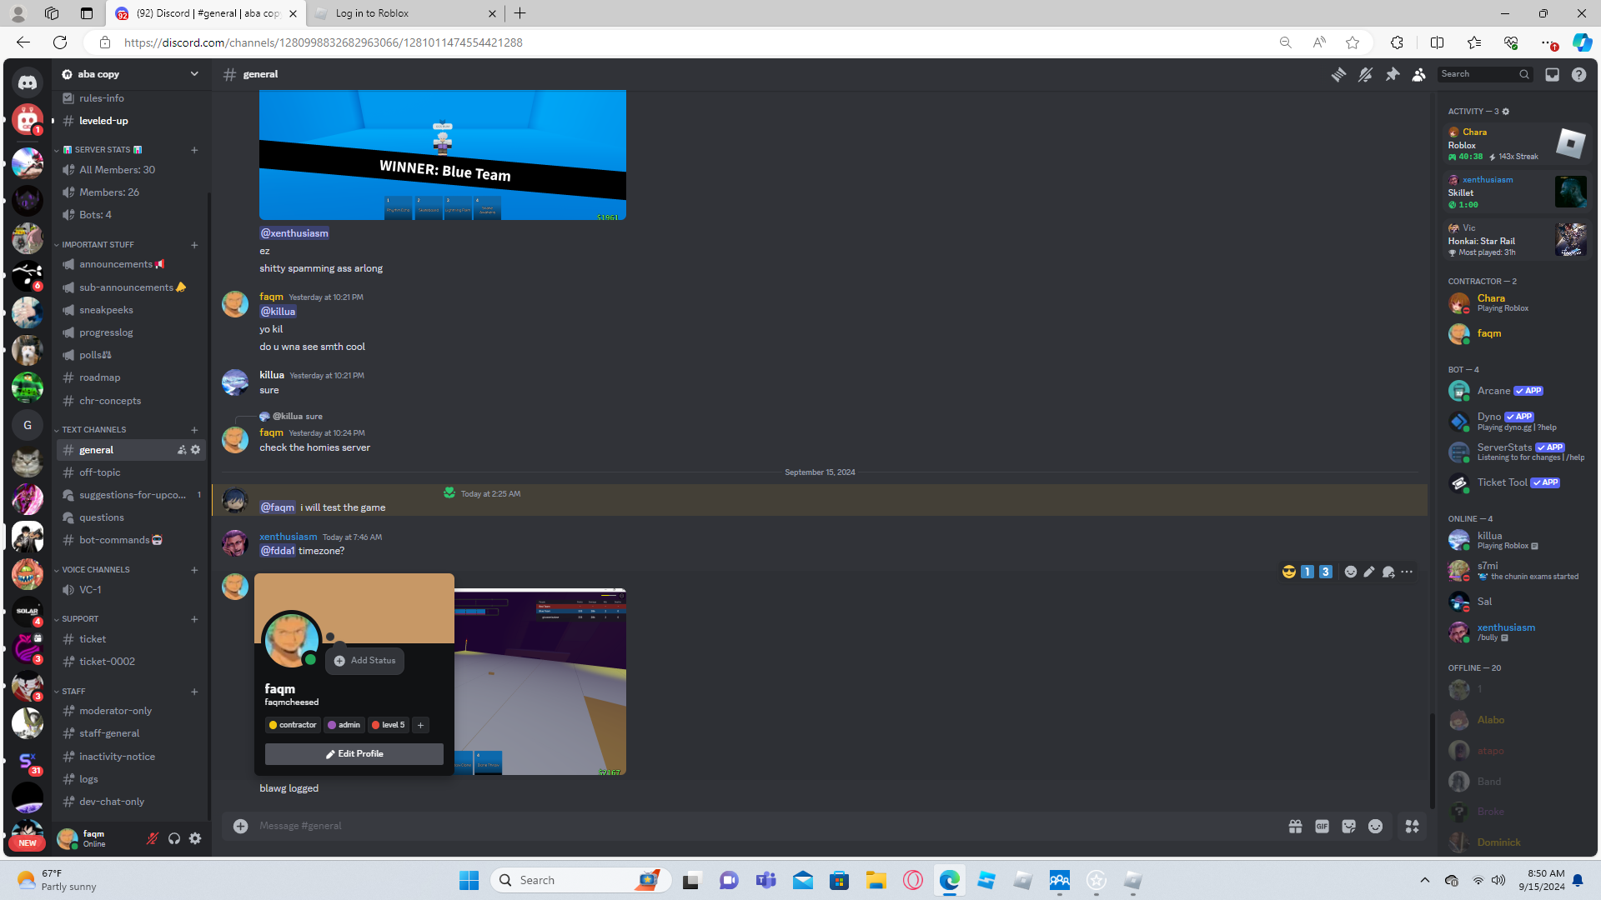Open the staff-general channel
Screen dimensions: 1601x900
click(x=131, y=733)
